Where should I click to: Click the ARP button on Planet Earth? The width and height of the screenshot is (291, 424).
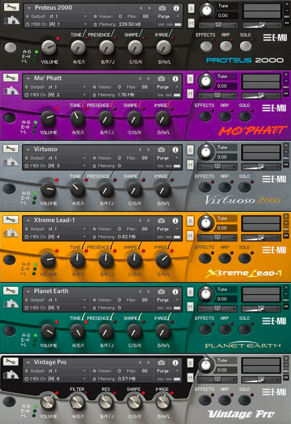225,330
